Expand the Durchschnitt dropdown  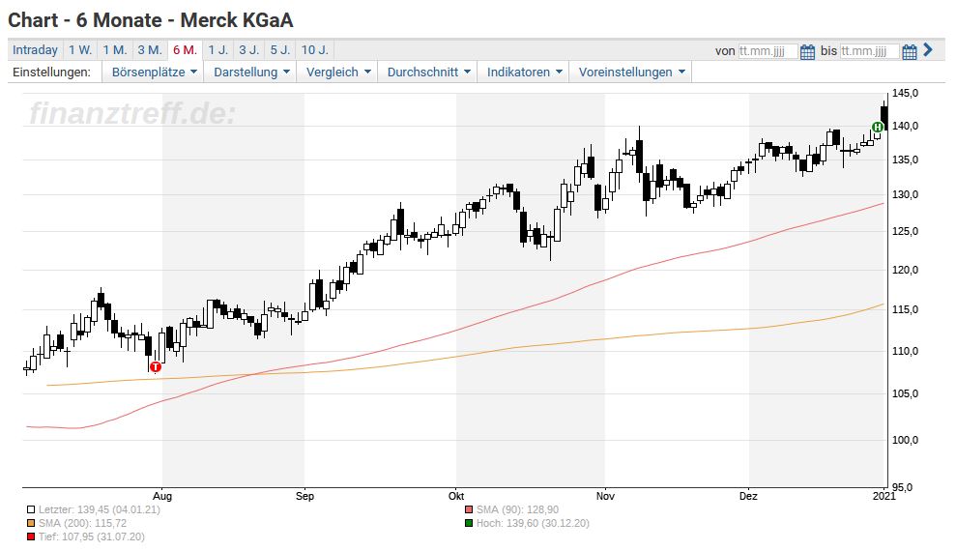click(x=428, y=72)
